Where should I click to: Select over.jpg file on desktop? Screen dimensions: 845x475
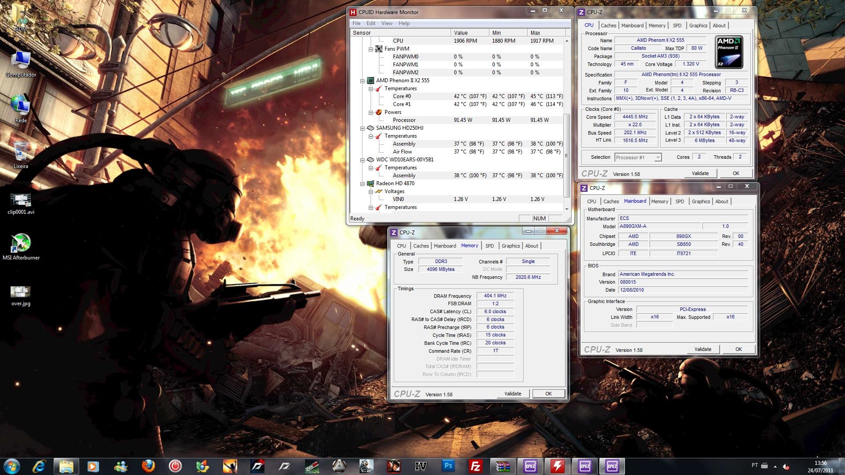(21, 296)
